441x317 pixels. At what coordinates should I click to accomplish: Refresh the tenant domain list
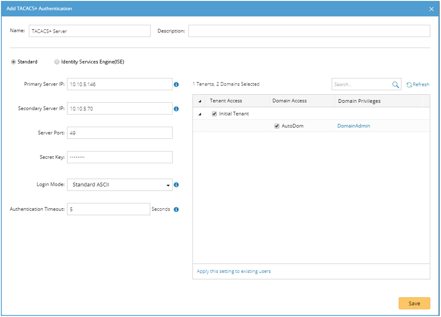[418, 85]
